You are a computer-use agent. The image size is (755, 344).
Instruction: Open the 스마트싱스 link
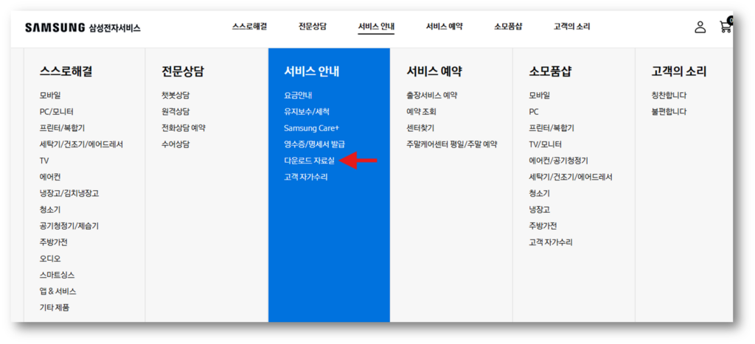pos(58,275)
